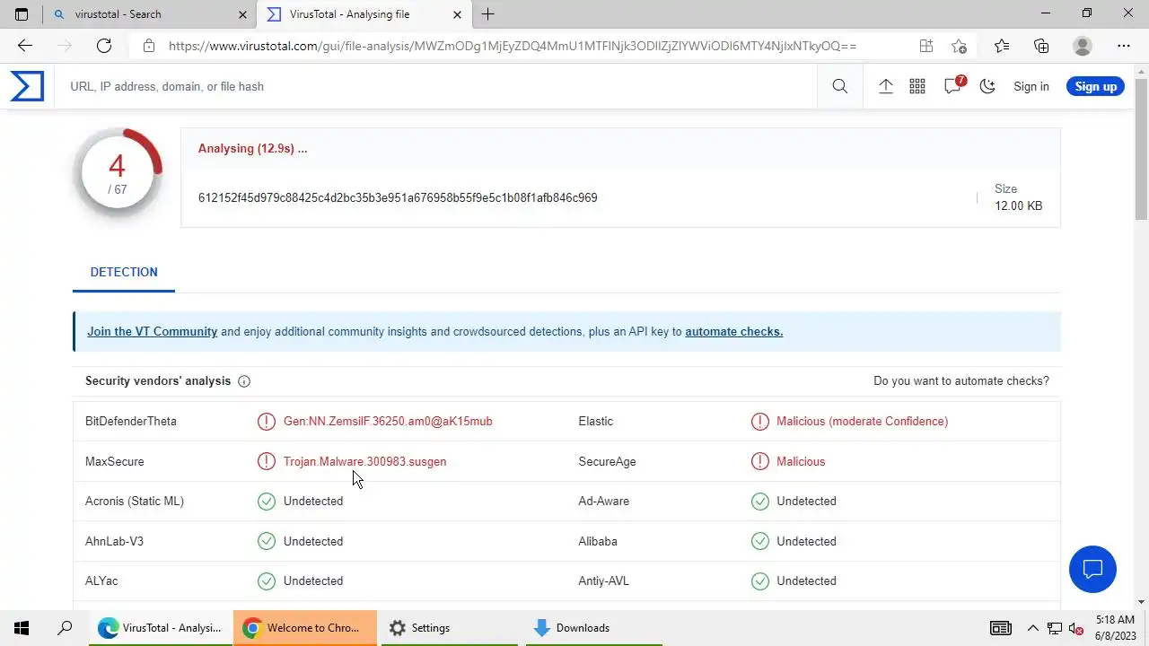Open the automate checks link

[x=733, y=331]
